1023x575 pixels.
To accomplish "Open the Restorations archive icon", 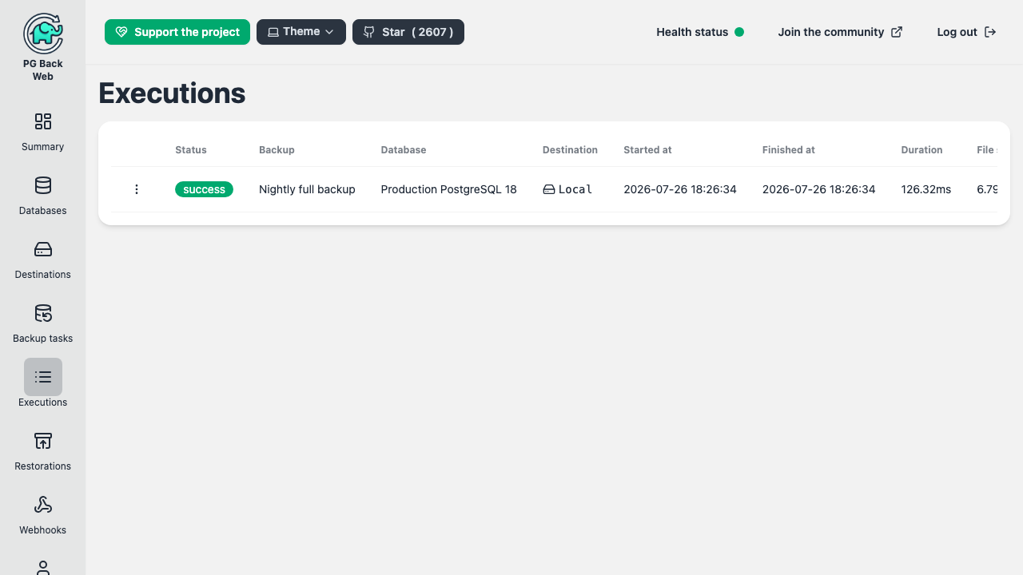I will point(43,441).
